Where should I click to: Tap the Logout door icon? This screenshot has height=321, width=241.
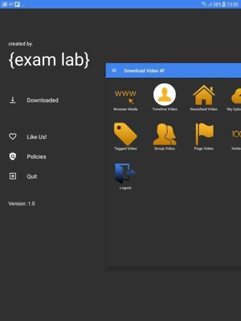click(x=125, y=173)
